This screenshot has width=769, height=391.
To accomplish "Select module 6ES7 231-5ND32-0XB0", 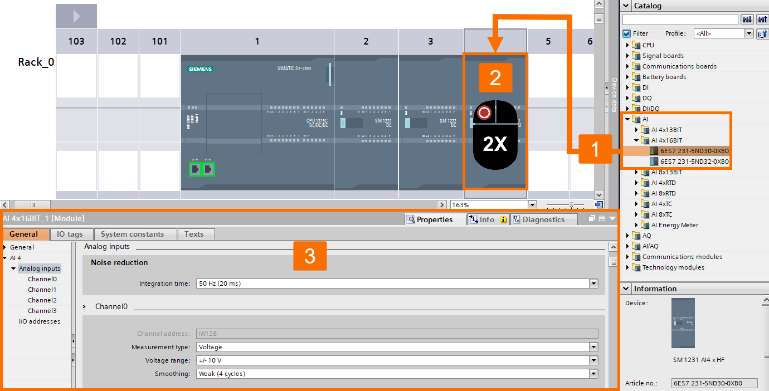I will click(694, 162).
